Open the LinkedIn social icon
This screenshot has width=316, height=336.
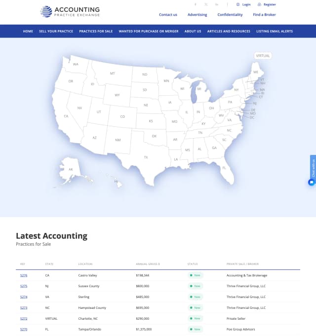tap(217, 4)
